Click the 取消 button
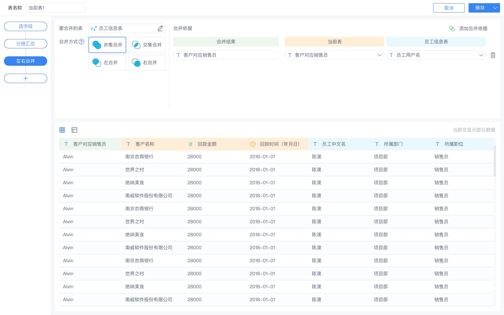The image size is (504, 315). pyautogui.click(x=449, y=8)
